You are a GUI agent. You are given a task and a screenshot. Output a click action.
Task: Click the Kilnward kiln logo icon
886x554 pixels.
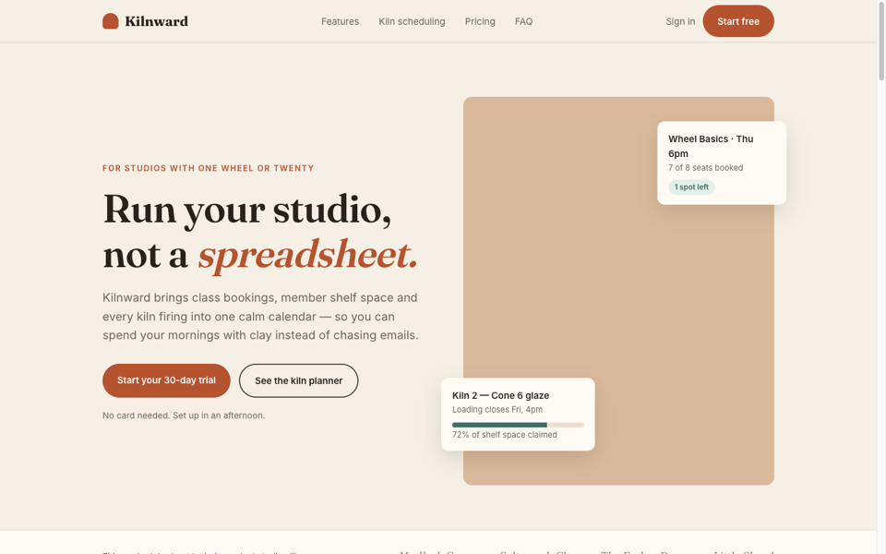pyautogui.click(x=110, y=21)
